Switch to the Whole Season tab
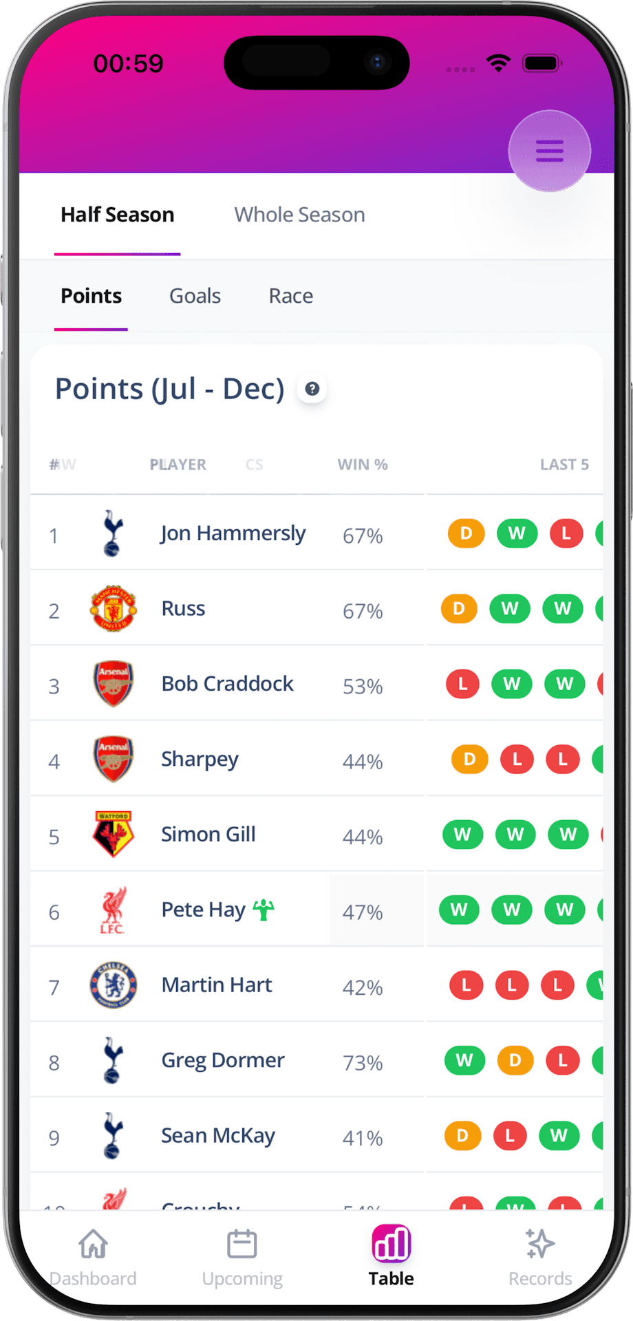This screenshot has width=633, height=1321. (x=299, y=214)
